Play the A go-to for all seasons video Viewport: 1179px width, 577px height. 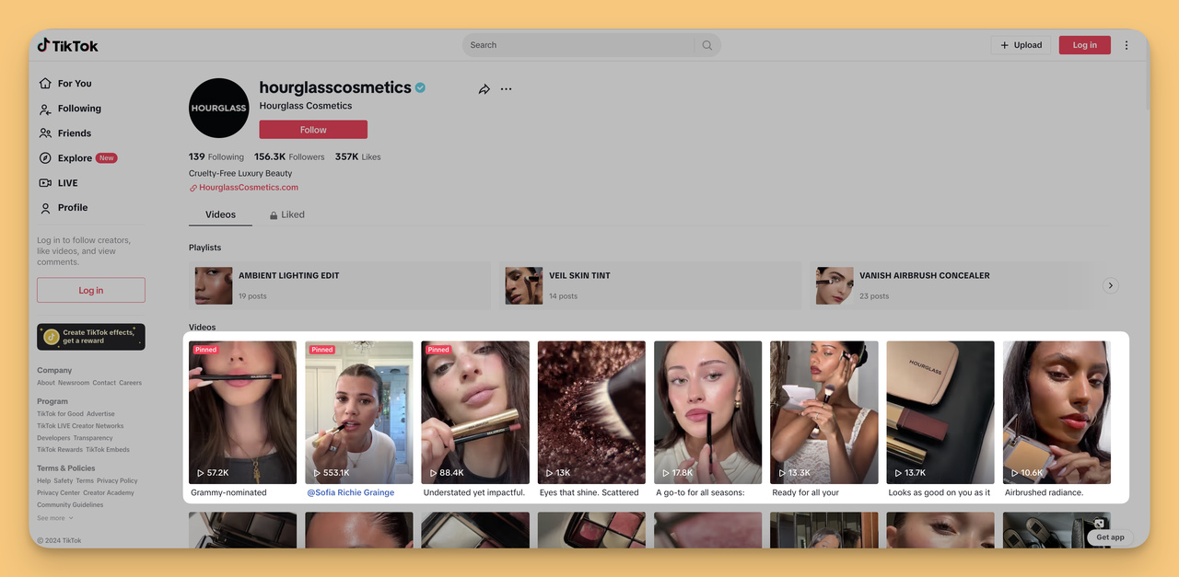[x=707, y=412]
